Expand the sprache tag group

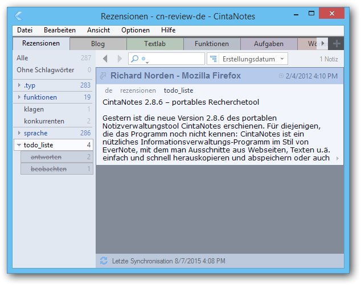tap(19, 133)
